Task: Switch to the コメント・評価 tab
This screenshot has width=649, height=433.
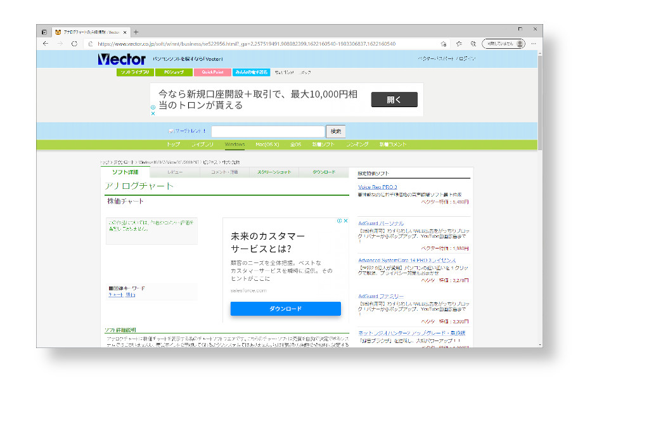Action: (x=224, y=172)
